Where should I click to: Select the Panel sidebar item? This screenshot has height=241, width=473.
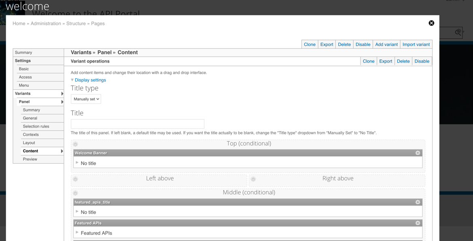40,102
